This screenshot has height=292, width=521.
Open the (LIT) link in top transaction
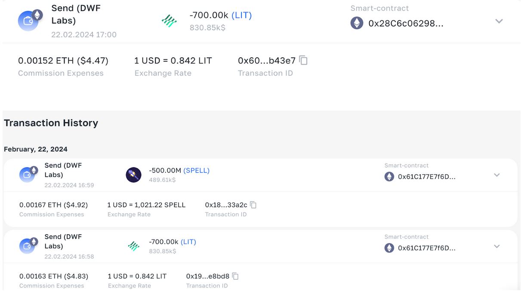(241, 15)
